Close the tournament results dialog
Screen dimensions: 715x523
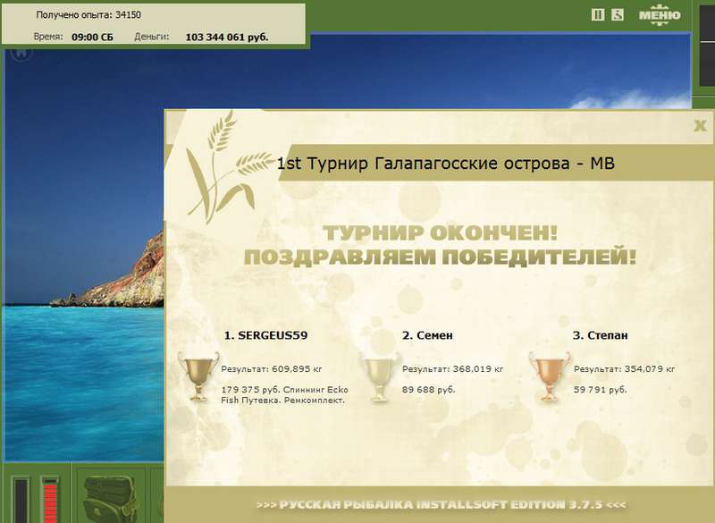(x=700, y=125)
